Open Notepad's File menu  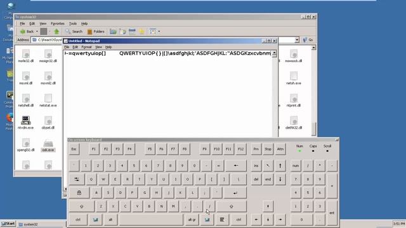[67, 47]
